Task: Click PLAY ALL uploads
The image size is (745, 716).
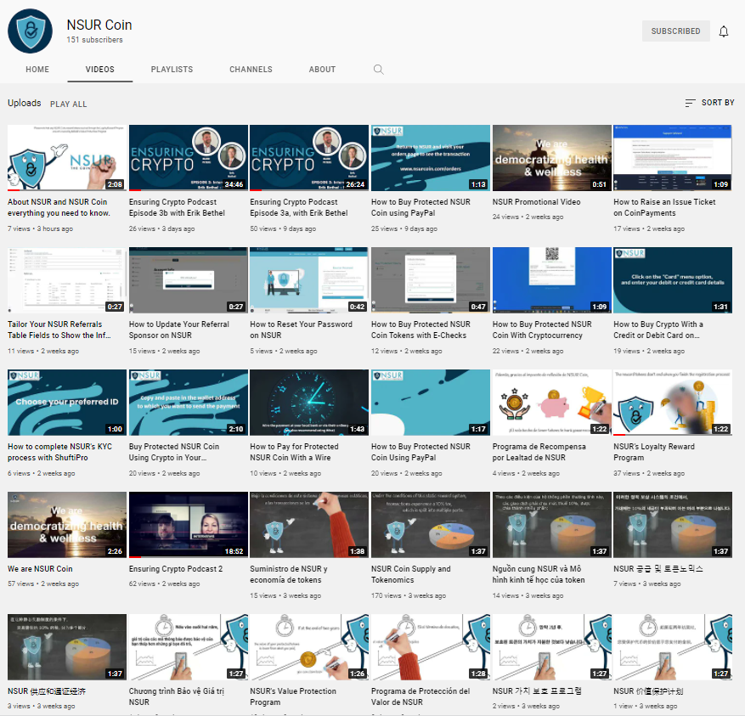Action: [69, 104]
